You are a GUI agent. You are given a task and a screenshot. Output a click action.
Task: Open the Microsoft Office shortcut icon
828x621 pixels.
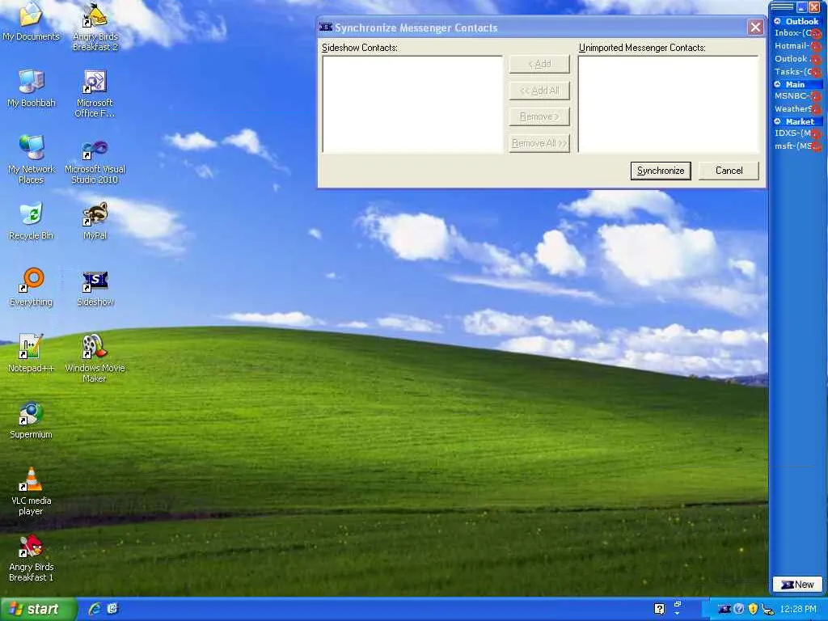click(x=95, y=94)
